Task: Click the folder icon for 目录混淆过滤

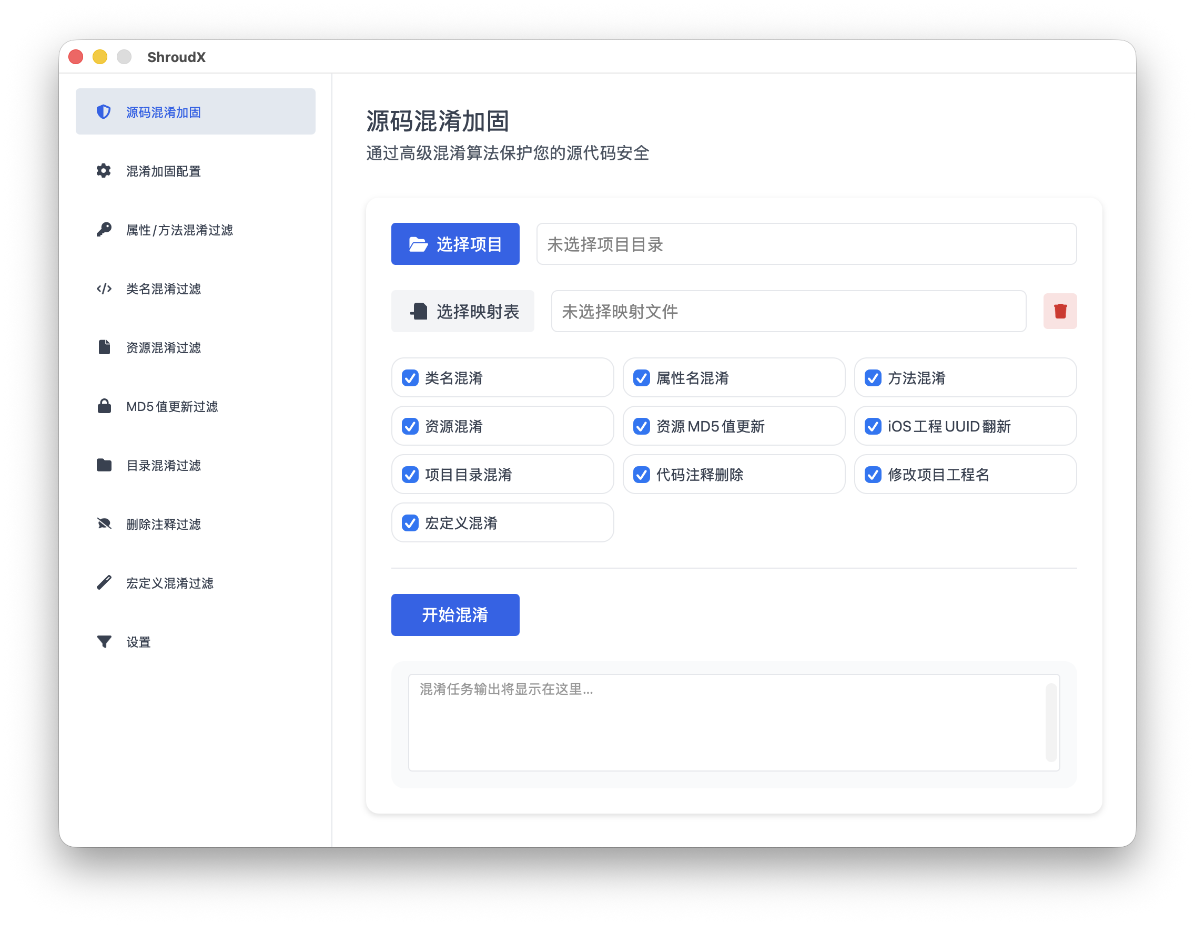Action: [x=104, y=465]
